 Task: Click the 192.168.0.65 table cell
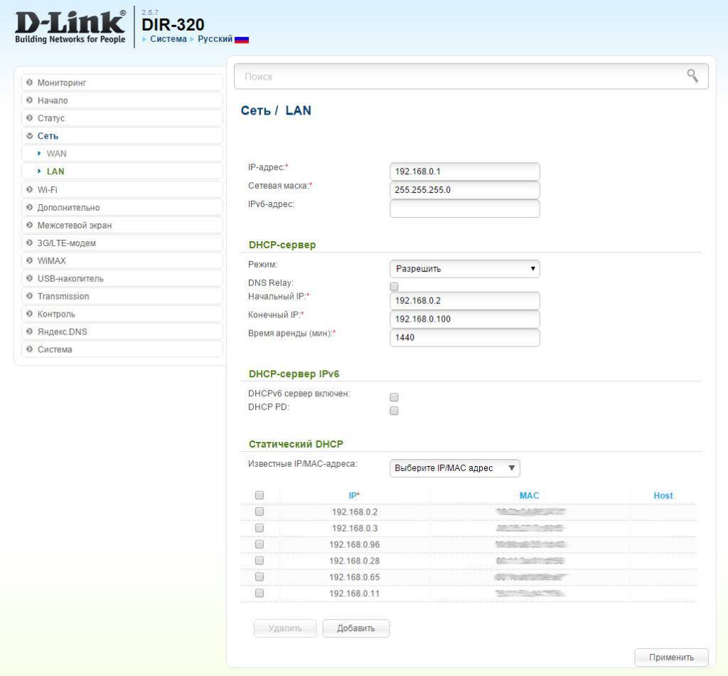[354, 577]
